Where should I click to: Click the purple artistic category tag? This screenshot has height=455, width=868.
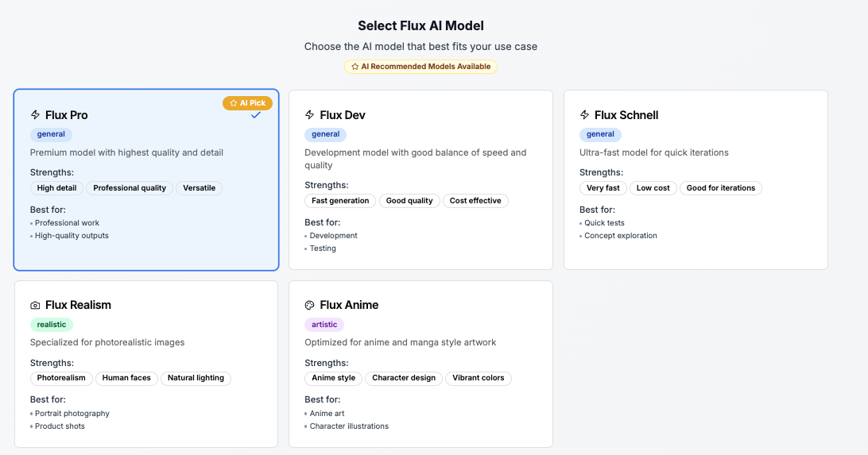tap(324, 325)
